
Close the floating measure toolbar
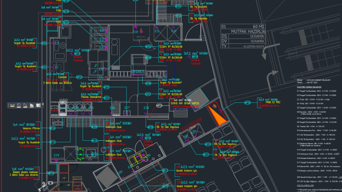(43, 104)
